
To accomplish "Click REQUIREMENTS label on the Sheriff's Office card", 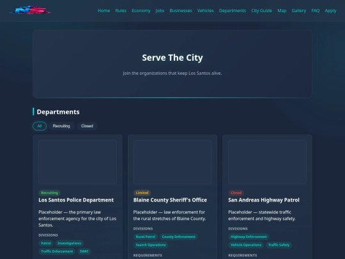I will (148, 255).
